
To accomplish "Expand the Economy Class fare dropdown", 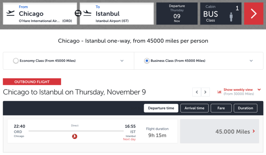I will [122, 61].
